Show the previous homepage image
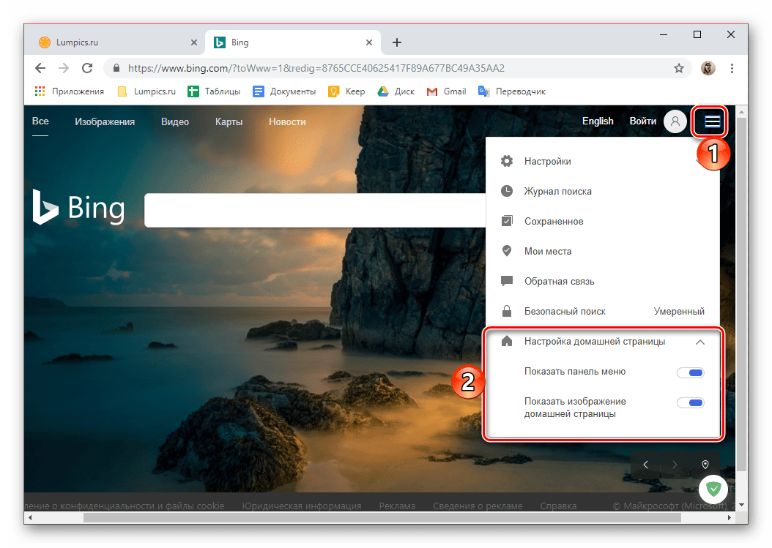 645,465
